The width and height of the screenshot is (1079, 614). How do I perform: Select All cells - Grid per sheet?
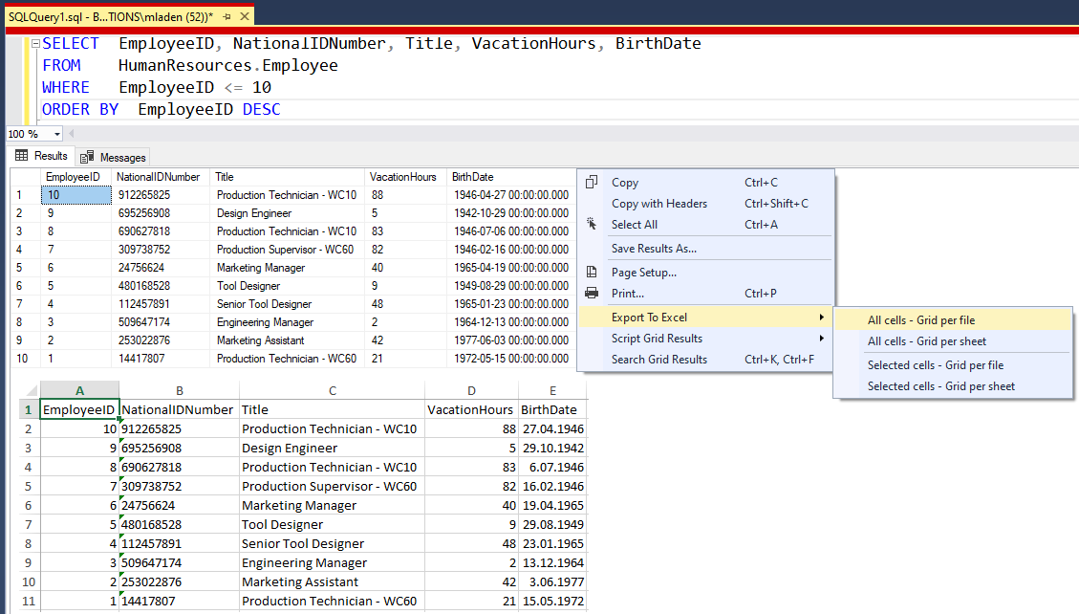(x=953, y=341)
